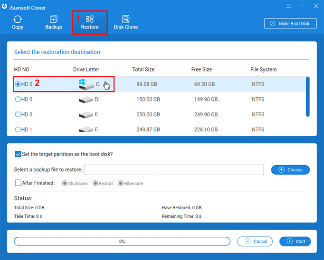
Task: Select the Restart radio option
Action: (x=95, y=183)
